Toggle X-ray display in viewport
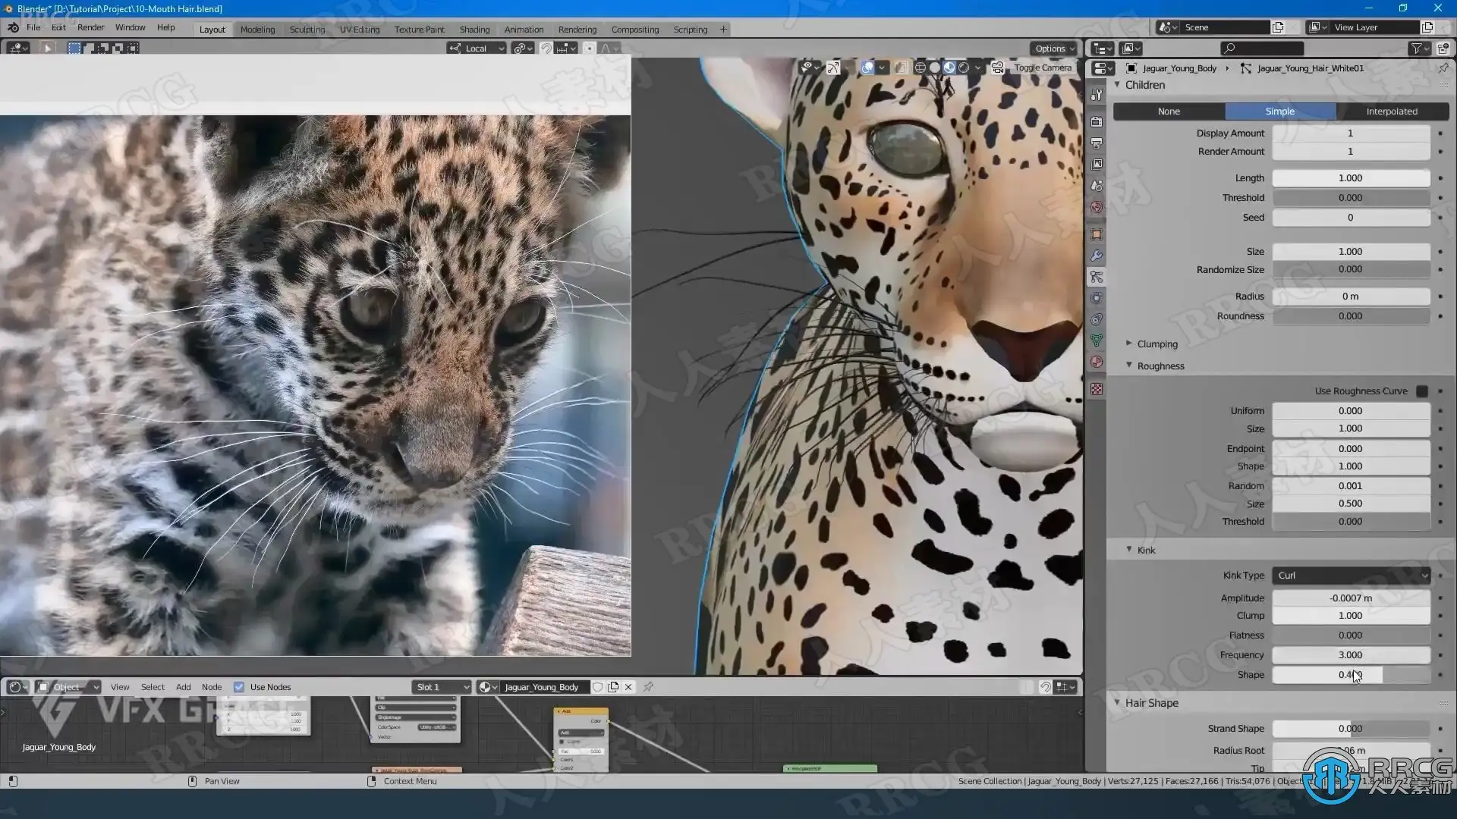The width and height of the screenshot is (1457, 819). tap(901, 67)
